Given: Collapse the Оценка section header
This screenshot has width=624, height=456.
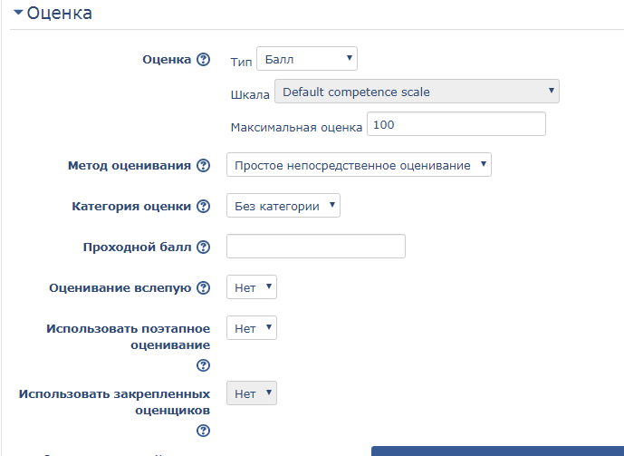Looking at the screenshot, I should coord(53,14).
